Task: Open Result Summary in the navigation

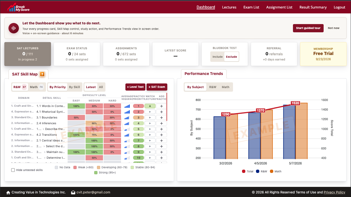Action: 313,7
